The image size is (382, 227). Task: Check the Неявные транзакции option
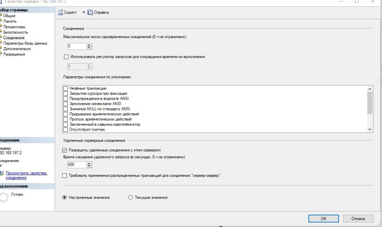pos(65,89)
